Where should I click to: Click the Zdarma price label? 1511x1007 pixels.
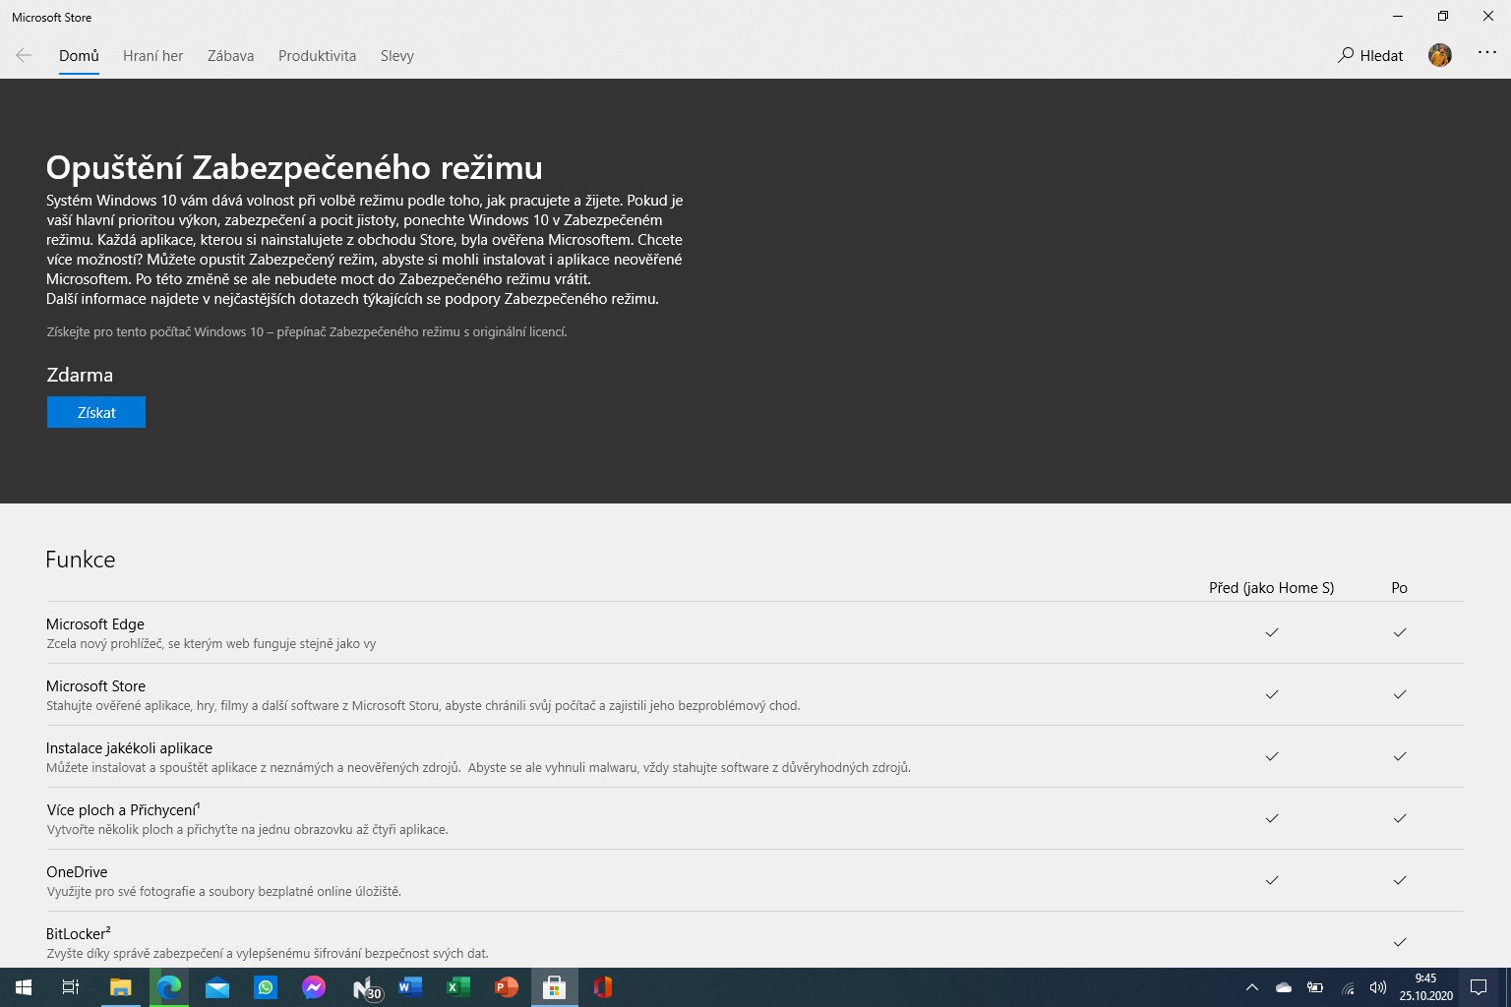click(x=80, y=375)
